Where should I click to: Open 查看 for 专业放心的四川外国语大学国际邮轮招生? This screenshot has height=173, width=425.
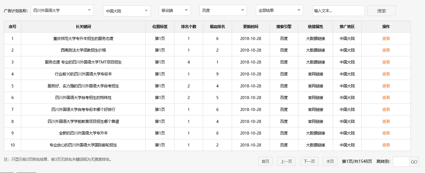[x=385, y=145]
